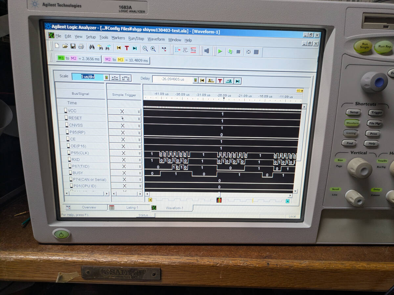Click the New file toolbar icon

(57, 46)
